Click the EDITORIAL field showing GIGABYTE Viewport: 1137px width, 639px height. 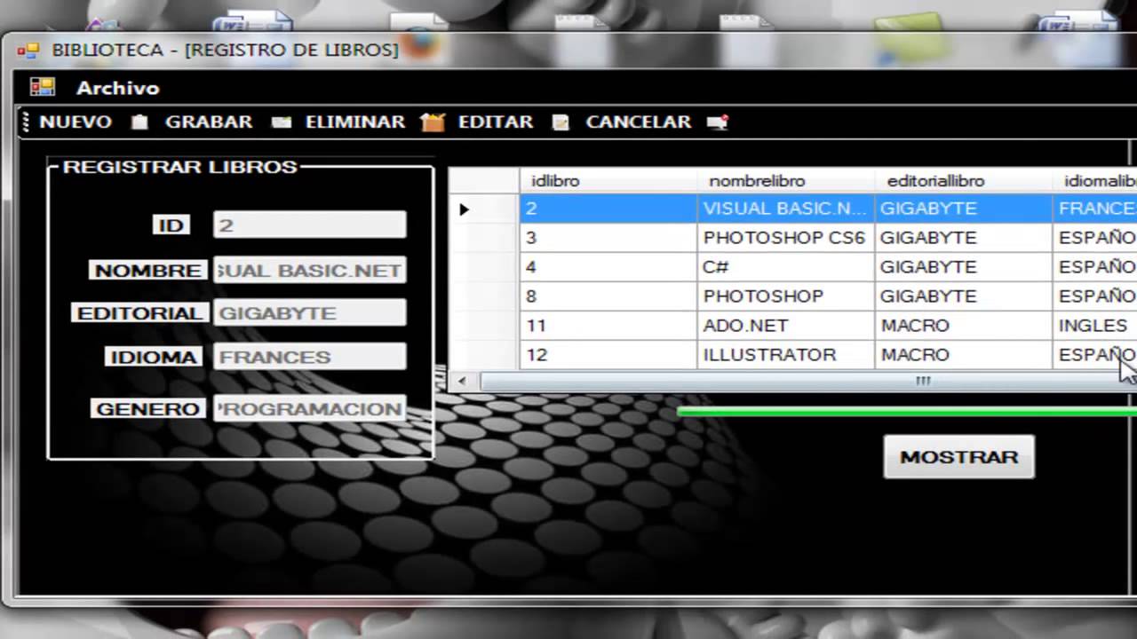pos(310,312)
